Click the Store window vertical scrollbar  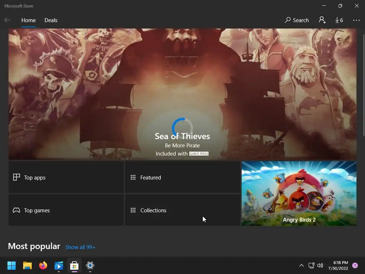coord(364,85)
